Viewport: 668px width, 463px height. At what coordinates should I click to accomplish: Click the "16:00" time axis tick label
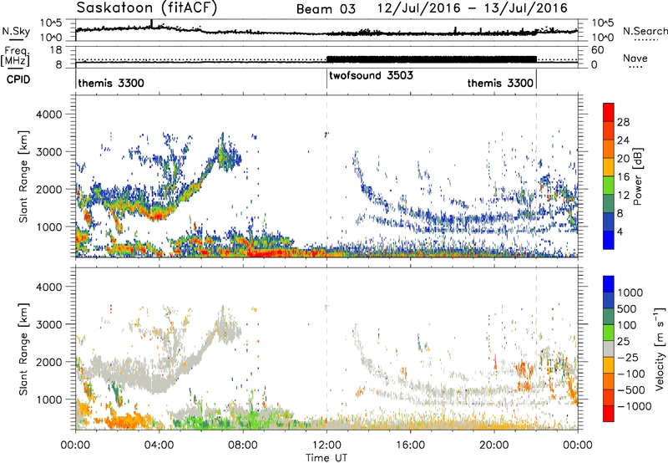point(410,445)
